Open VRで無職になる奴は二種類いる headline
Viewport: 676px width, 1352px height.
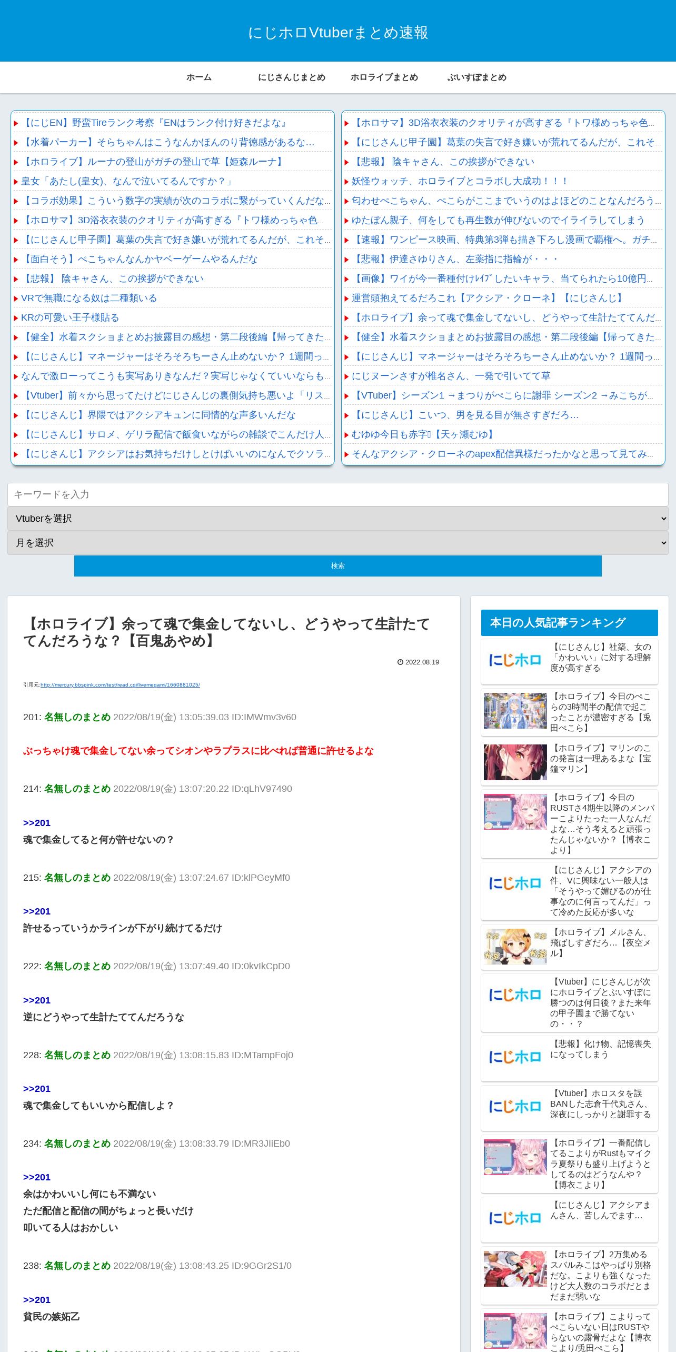pyautogui.click(x=89, y=298)
